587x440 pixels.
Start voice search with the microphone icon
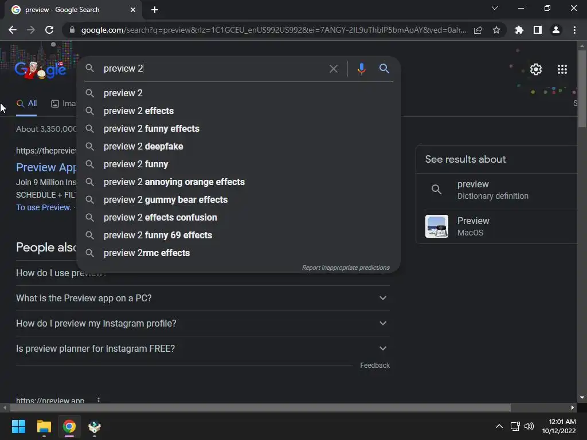361,69
